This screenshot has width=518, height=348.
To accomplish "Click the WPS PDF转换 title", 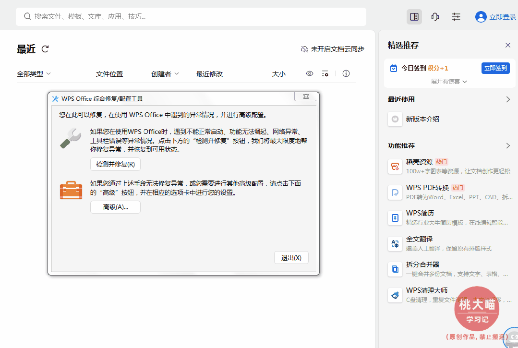I will pyautogui.click(x=427, y=188).
